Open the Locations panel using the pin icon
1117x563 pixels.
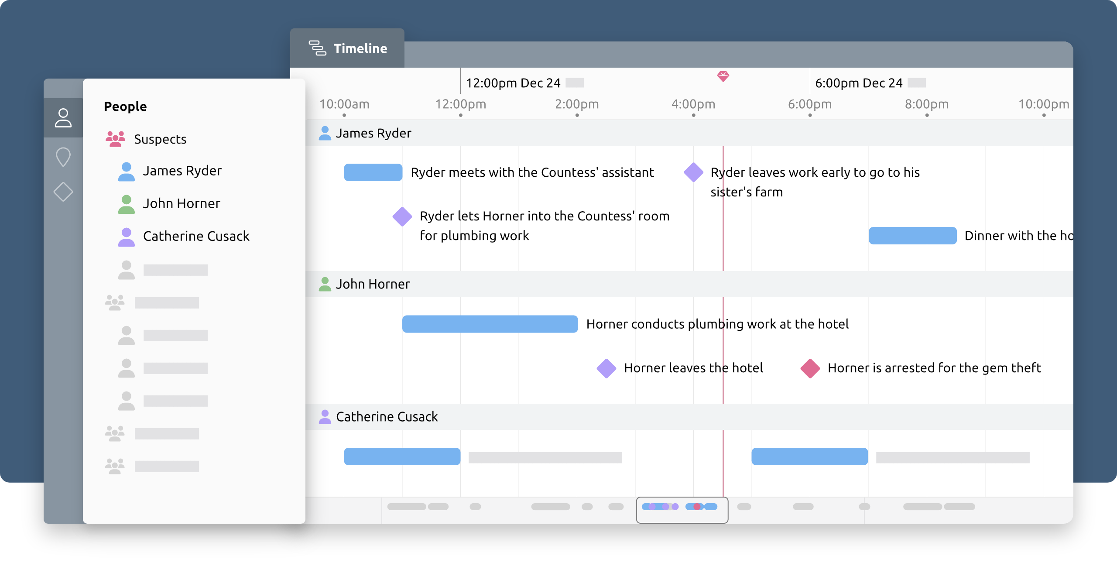[x=63, y=157]
